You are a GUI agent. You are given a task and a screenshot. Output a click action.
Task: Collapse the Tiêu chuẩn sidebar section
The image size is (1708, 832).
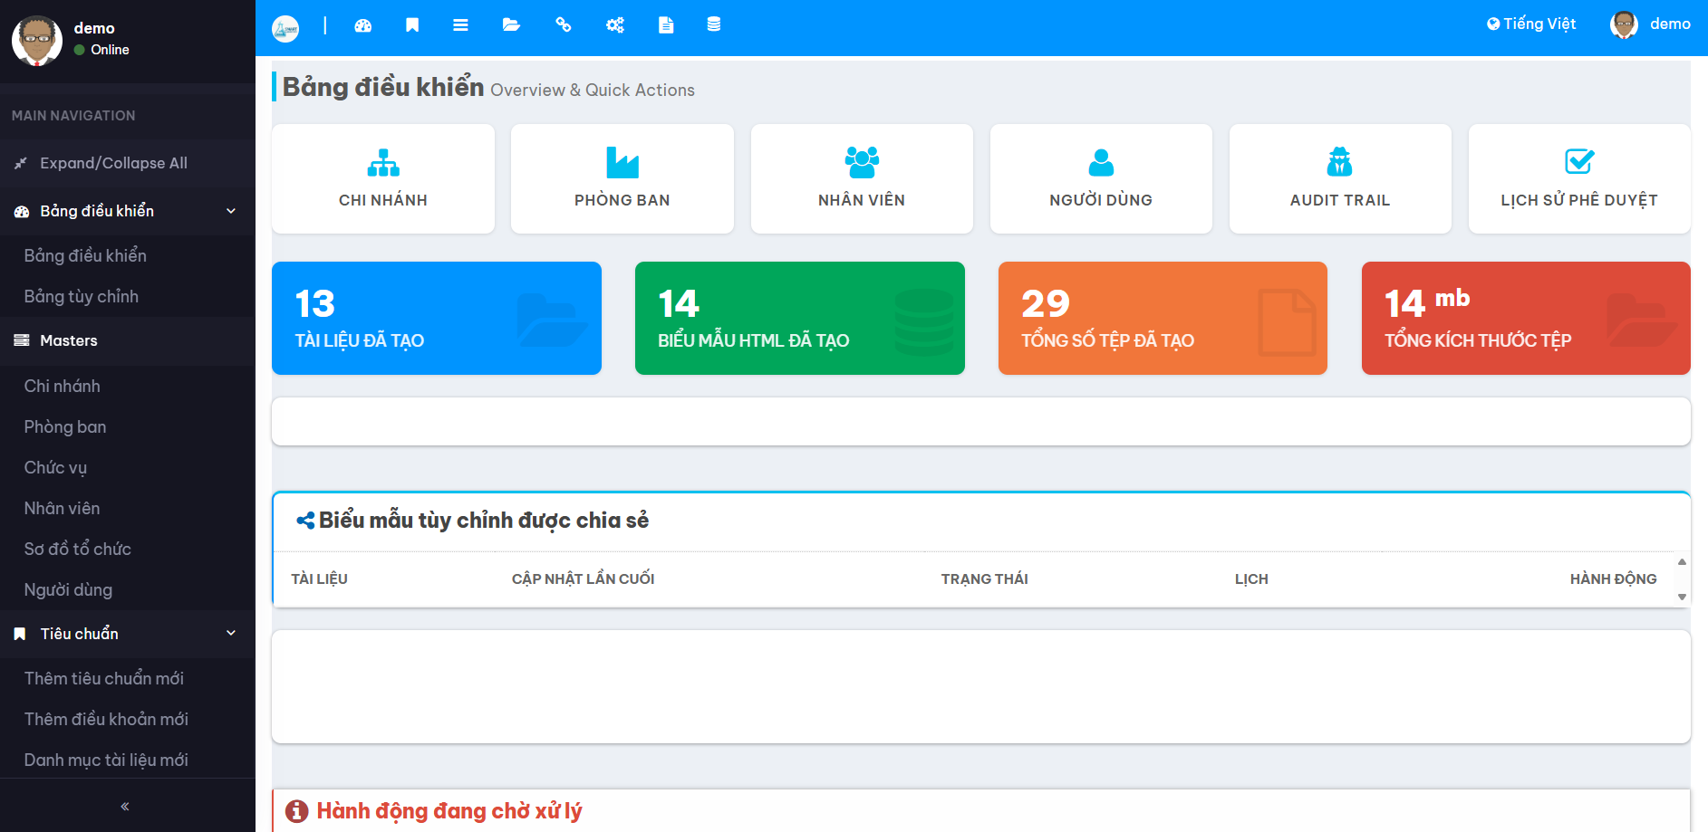tap(230, 634)
